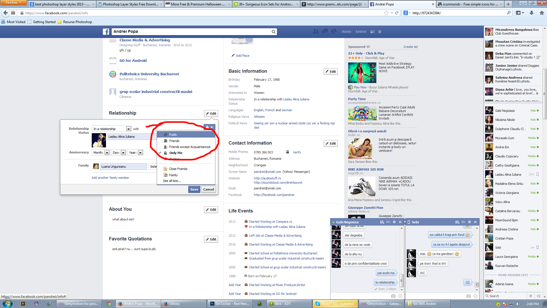This screenshot has width=547, height=308.
Task: Open the orange Firefox menu button
Action: point(13,3)
